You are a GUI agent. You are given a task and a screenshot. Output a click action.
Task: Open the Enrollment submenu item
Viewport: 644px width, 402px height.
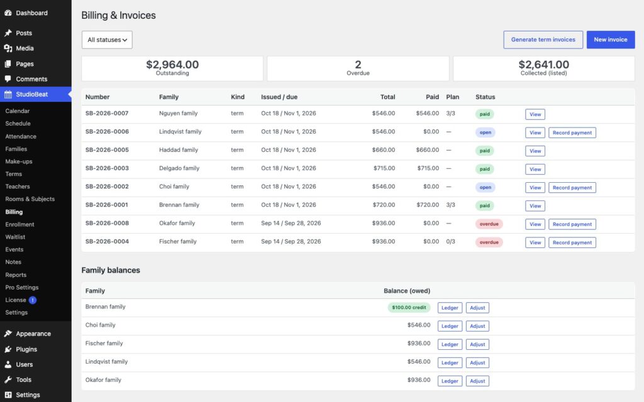pyautogui.click(x=19, y=224)
